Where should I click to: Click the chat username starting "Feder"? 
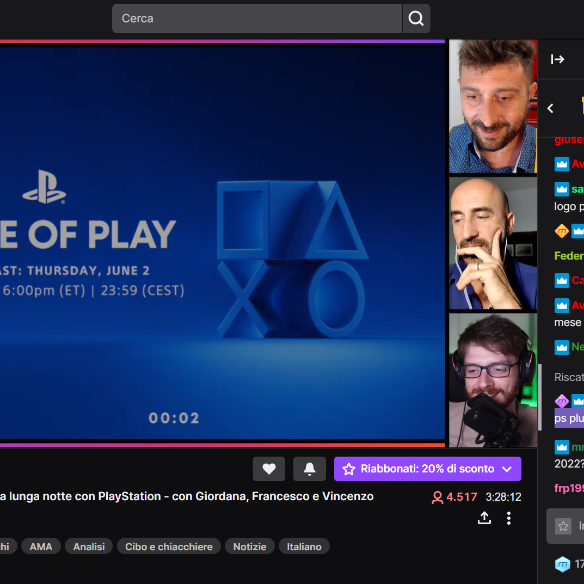coord(569,255)
